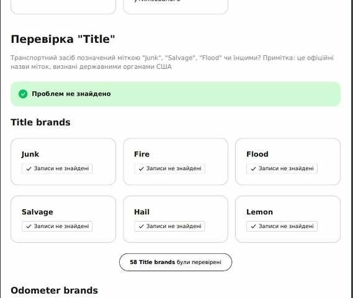This screenshot has width=353, height=298.
Task: Click the checkmark under Salvage
Action: point(29,227)
